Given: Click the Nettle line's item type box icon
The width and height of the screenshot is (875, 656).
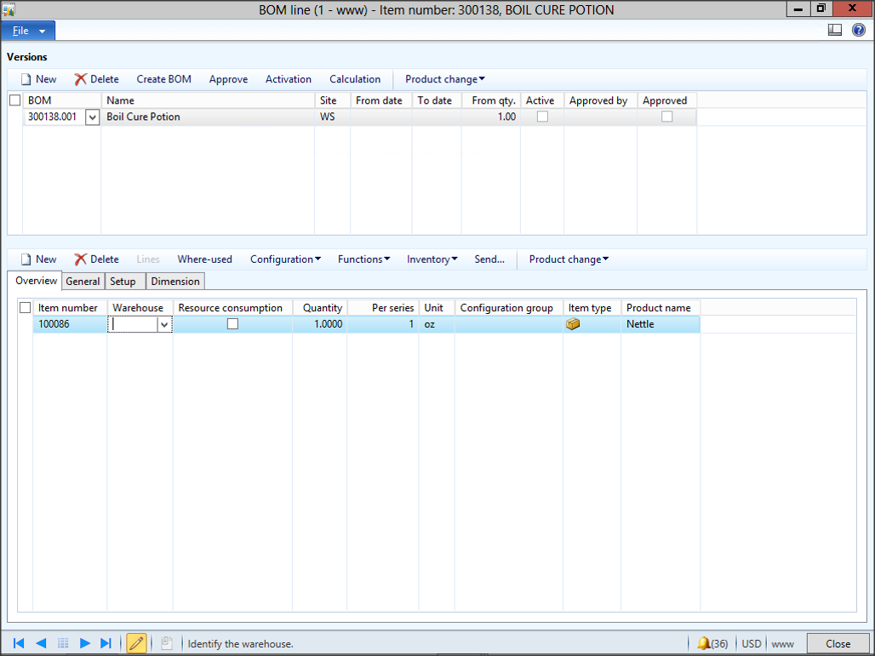Looking at the screenshot, I should click(573, 323).
